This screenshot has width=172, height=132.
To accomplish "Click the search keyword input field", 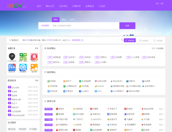I will pos(85,26).
